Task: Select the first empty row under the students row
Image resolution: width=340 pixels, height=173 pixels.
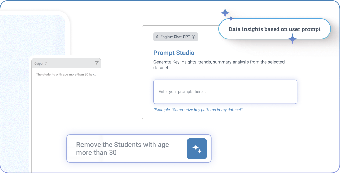Action: [66, 83]
